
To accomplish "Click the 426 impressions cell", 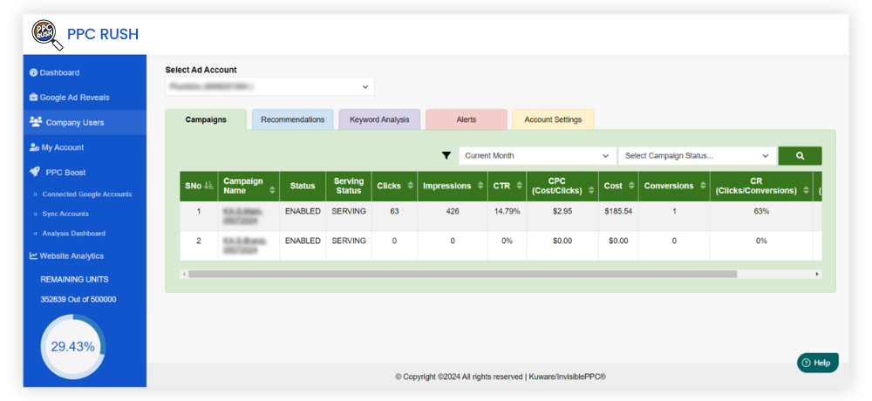I will pos(452,212).
